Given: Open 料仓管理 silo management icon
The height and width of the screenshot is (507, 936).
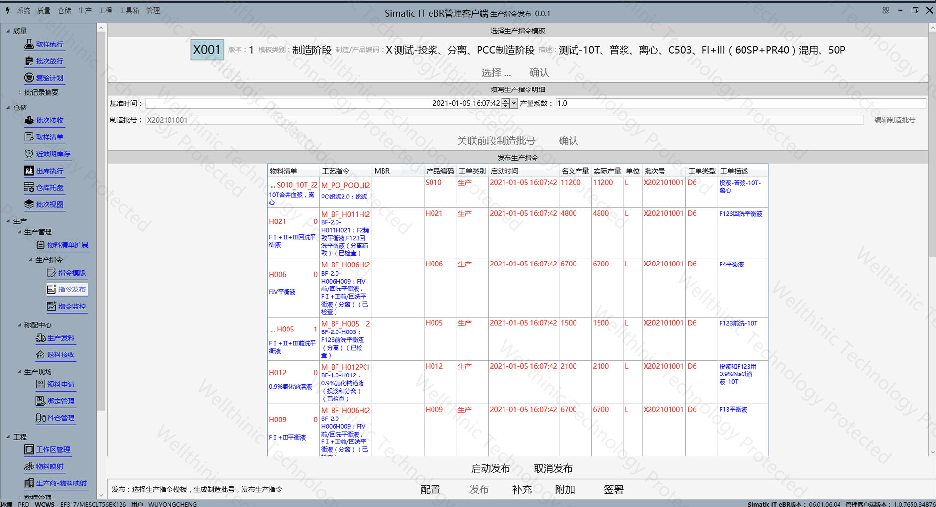Looking at the screenshot, I should 41,418.
